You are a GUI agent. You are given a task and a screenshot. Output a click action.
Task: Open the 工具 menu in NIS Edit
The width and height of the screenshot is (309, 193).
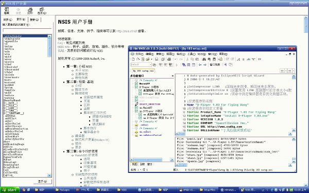pos(192,54)
